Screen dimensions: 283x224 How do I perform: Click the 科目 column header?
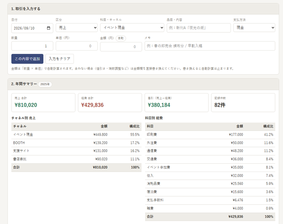150,126
